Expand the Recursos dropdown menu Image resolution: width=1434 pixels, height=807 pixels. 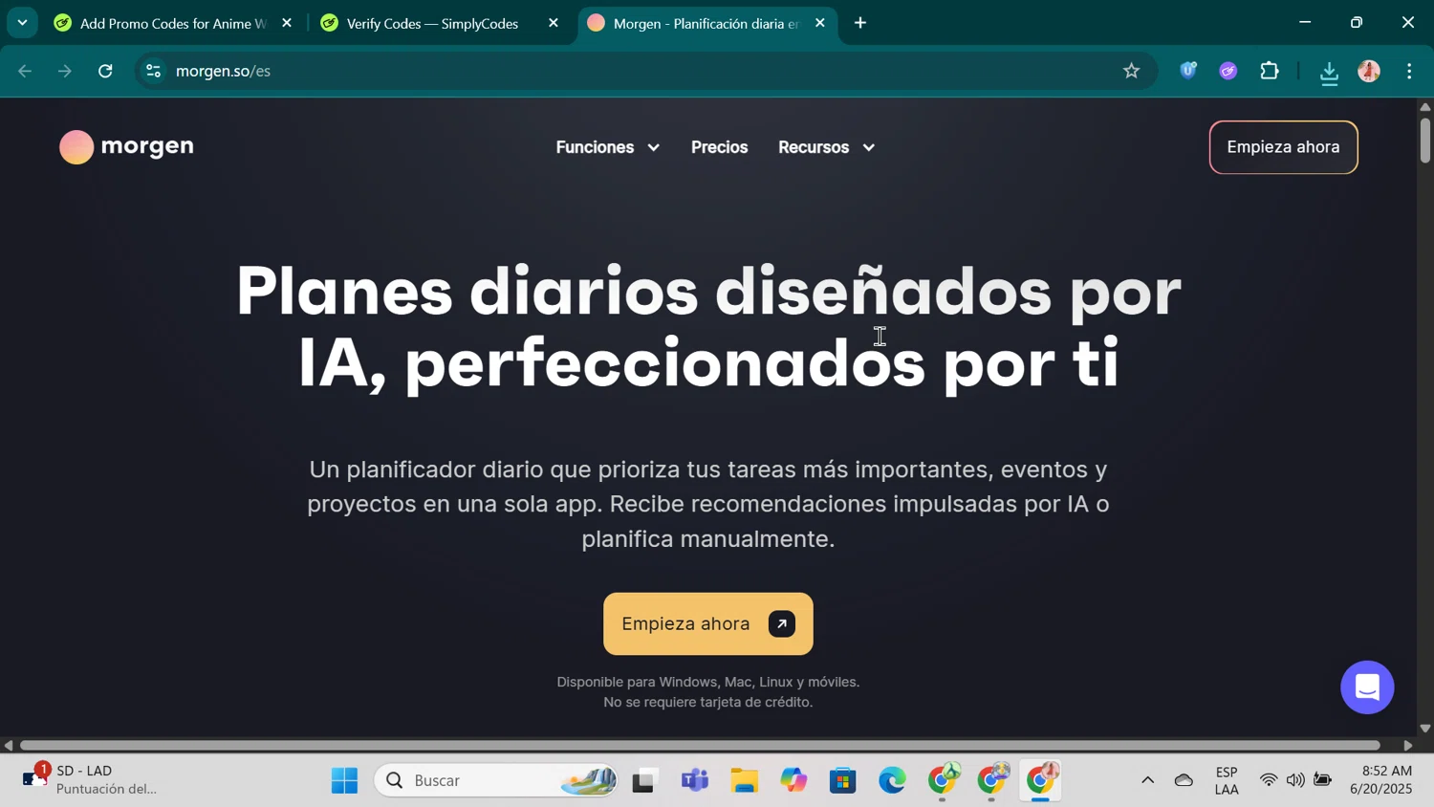pyautogui.click(x=826, y=147)
